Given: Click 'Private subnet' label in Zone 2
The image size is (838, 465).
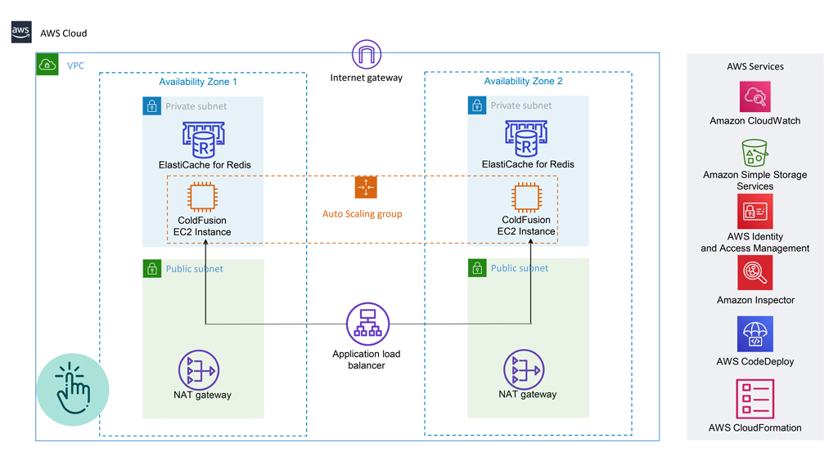Looking at the screenshot, I should tap(521, 105).
